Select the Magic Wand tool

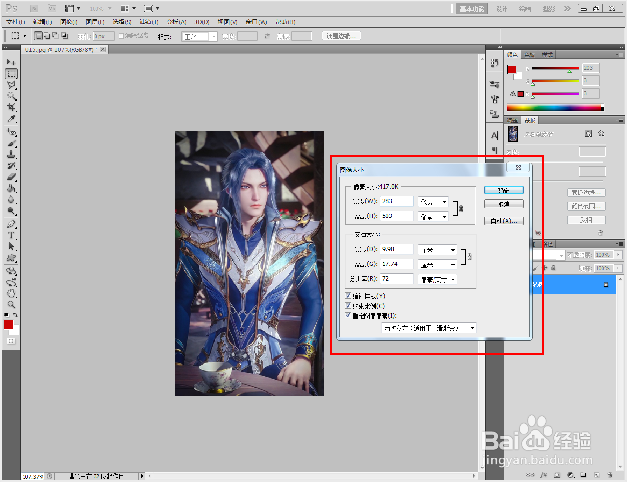11,96
